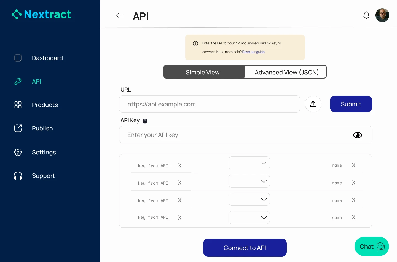Image resolution: width=397 pixels, height=262 pixels.
Task: Click the back arrow next to API title
Action: [x=119, y=15]
